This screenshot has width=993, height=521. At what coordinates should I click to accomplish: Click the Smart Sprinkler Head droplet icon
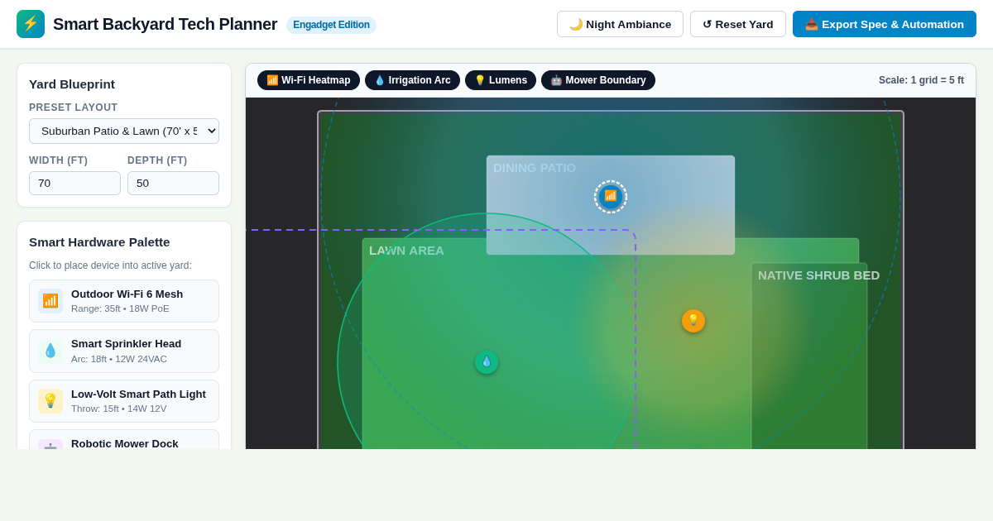coord(50,351)
